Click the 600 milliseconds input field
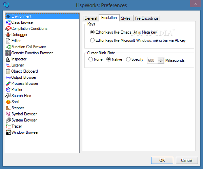The height and width of the screenshot is (169, 203). (153, 60)
